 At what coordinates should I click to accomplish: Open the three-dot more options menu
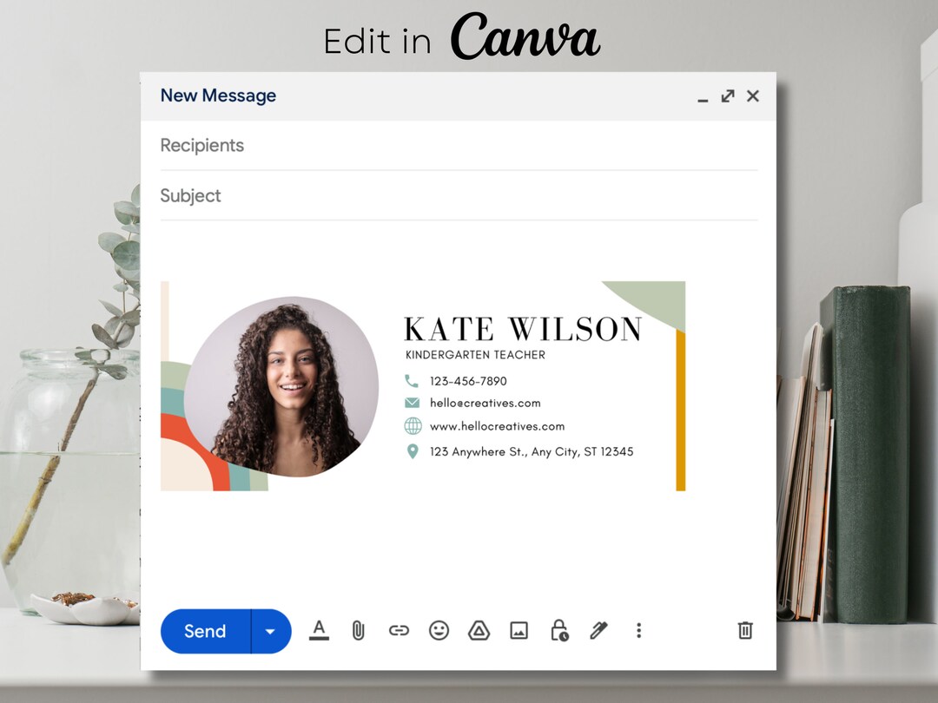[638, 631]
